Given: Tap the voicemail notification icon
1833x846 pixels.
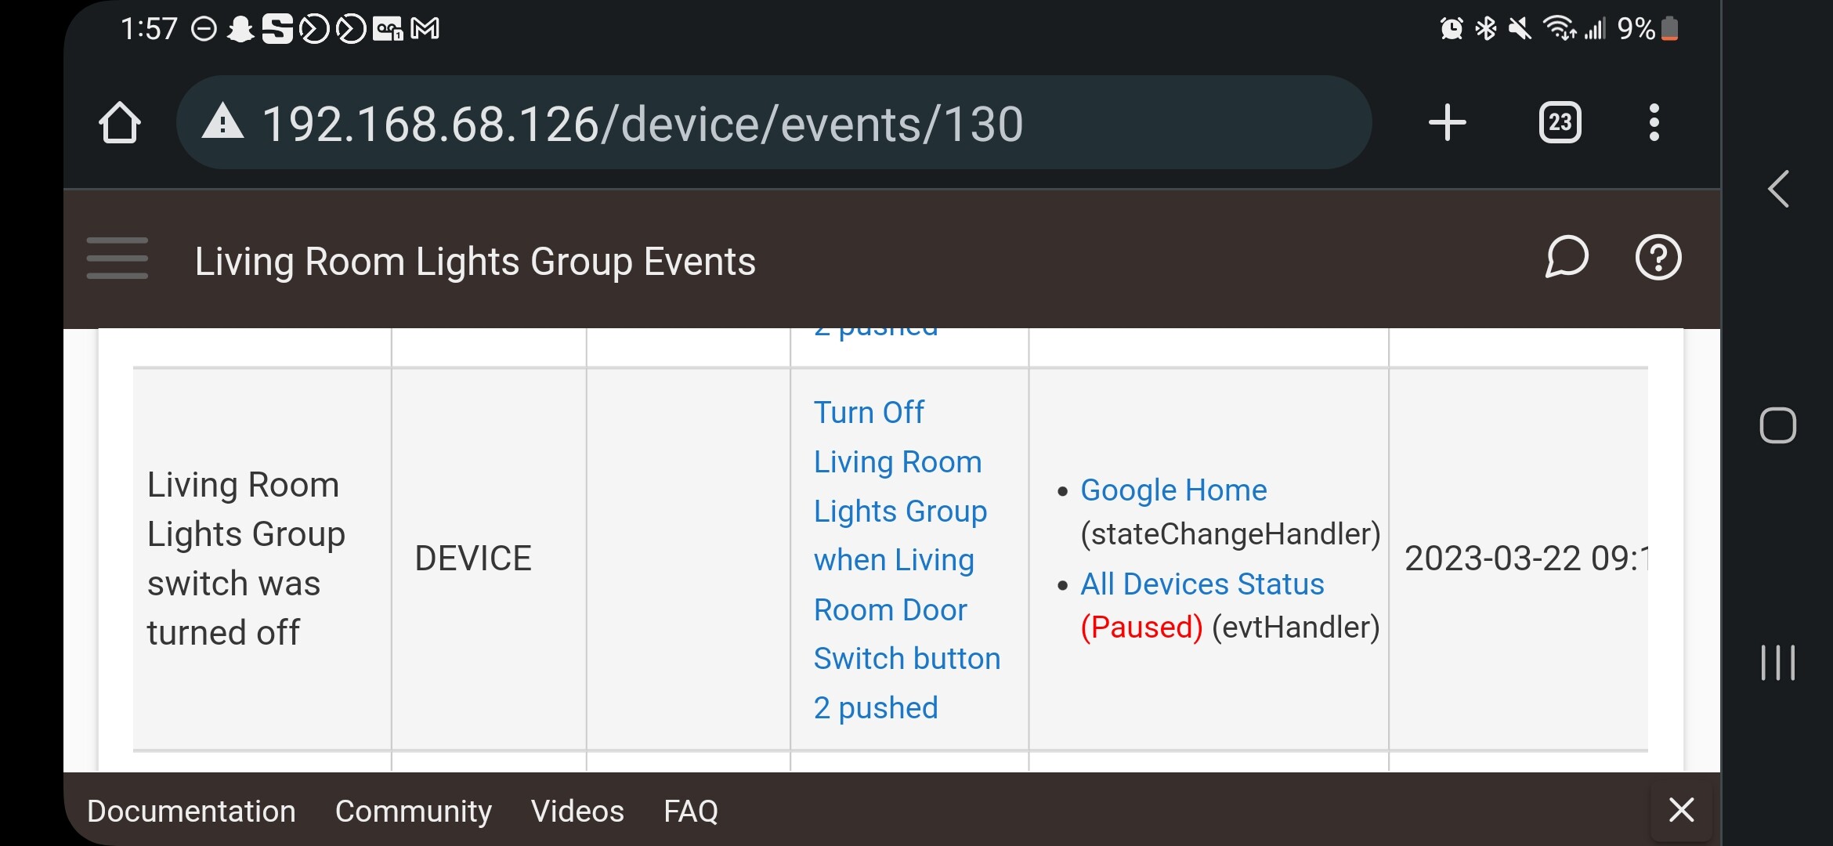Looking at the screenshot, I should [388, 30].
